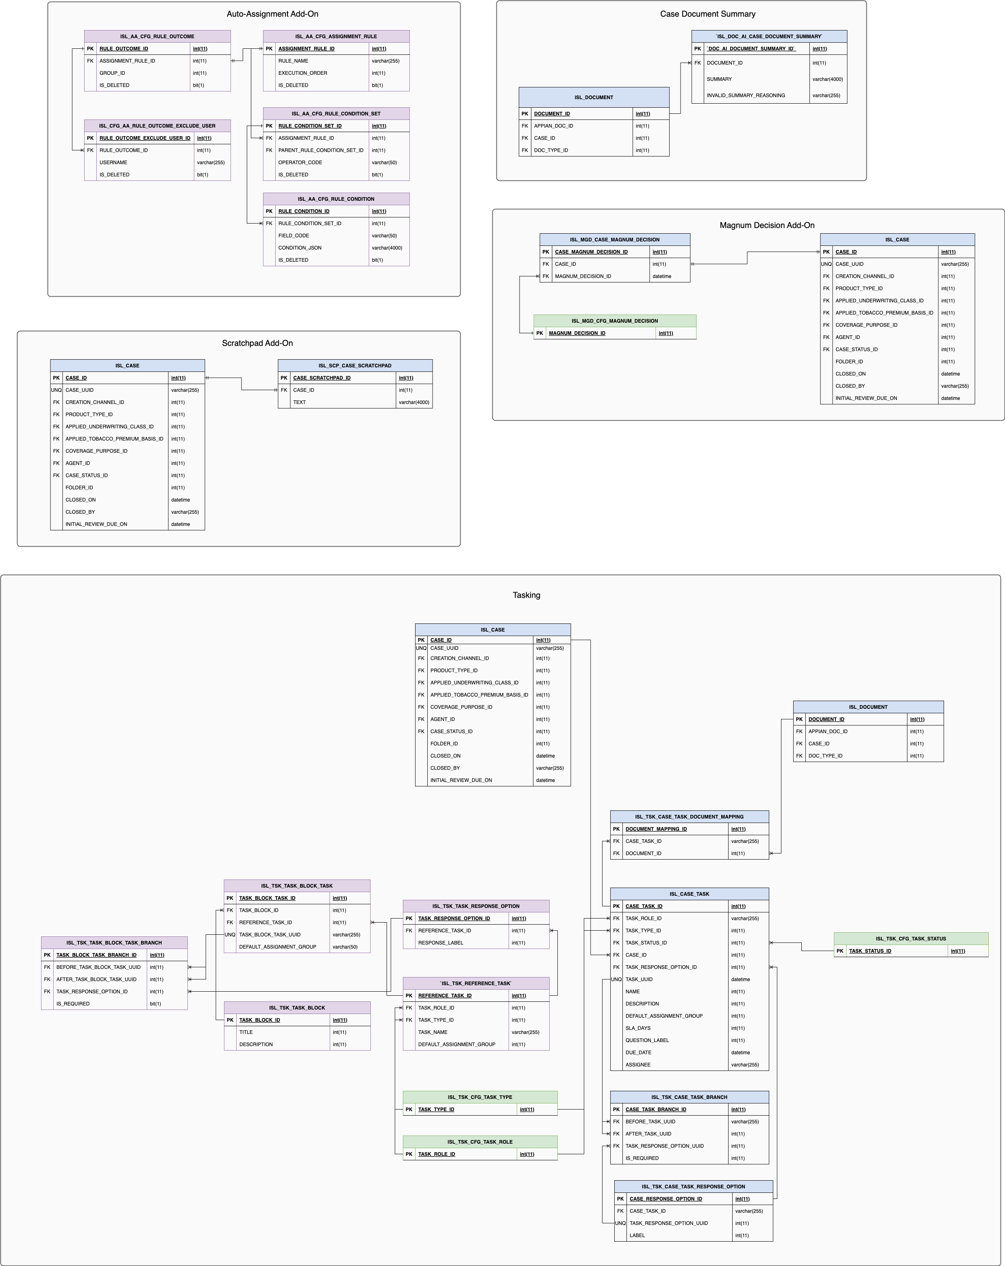Click the ISL_TSK_TASK_BLOCK_TASK_BRANCH table header
The width and height of the screenshot is (1005, 1266).
click(x=115, y=943)
